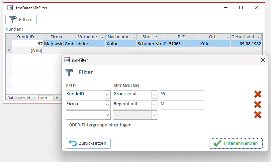Select the Schubertstraße cell

(x=152, y=44)
